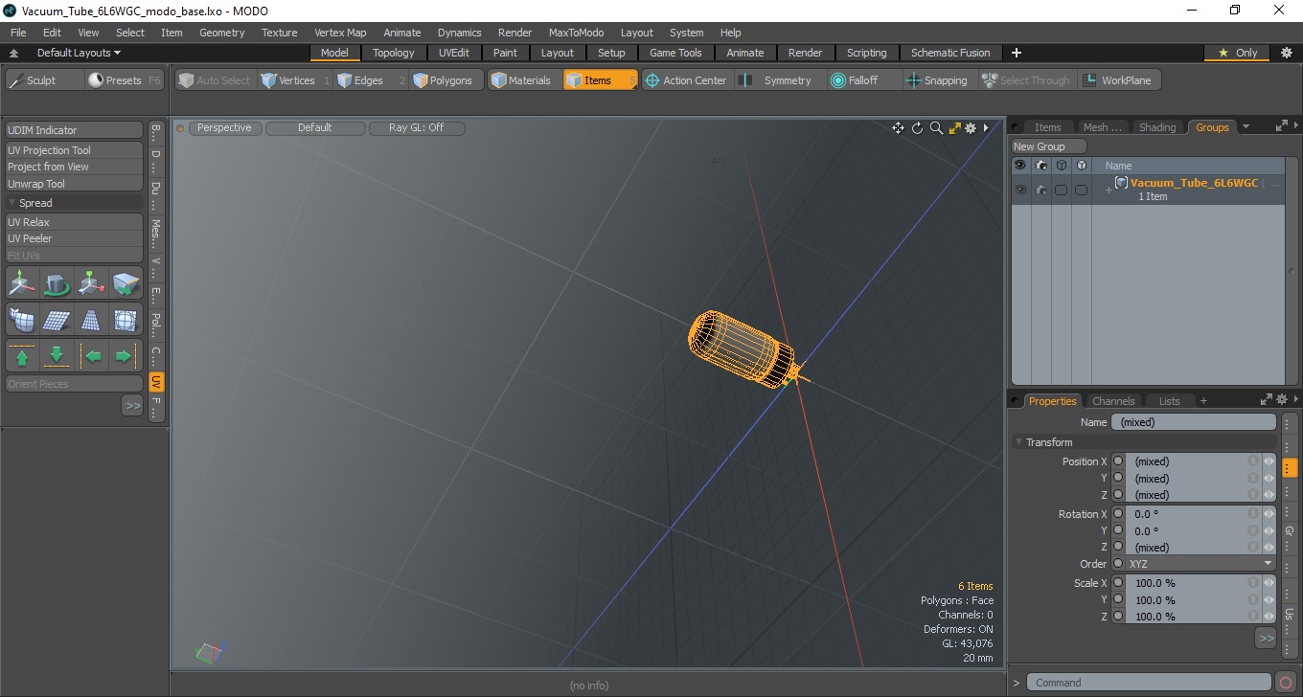Align UVs upward with green up arrow
The width and height of the screenshot is (1303, 697).
point(22,356)
